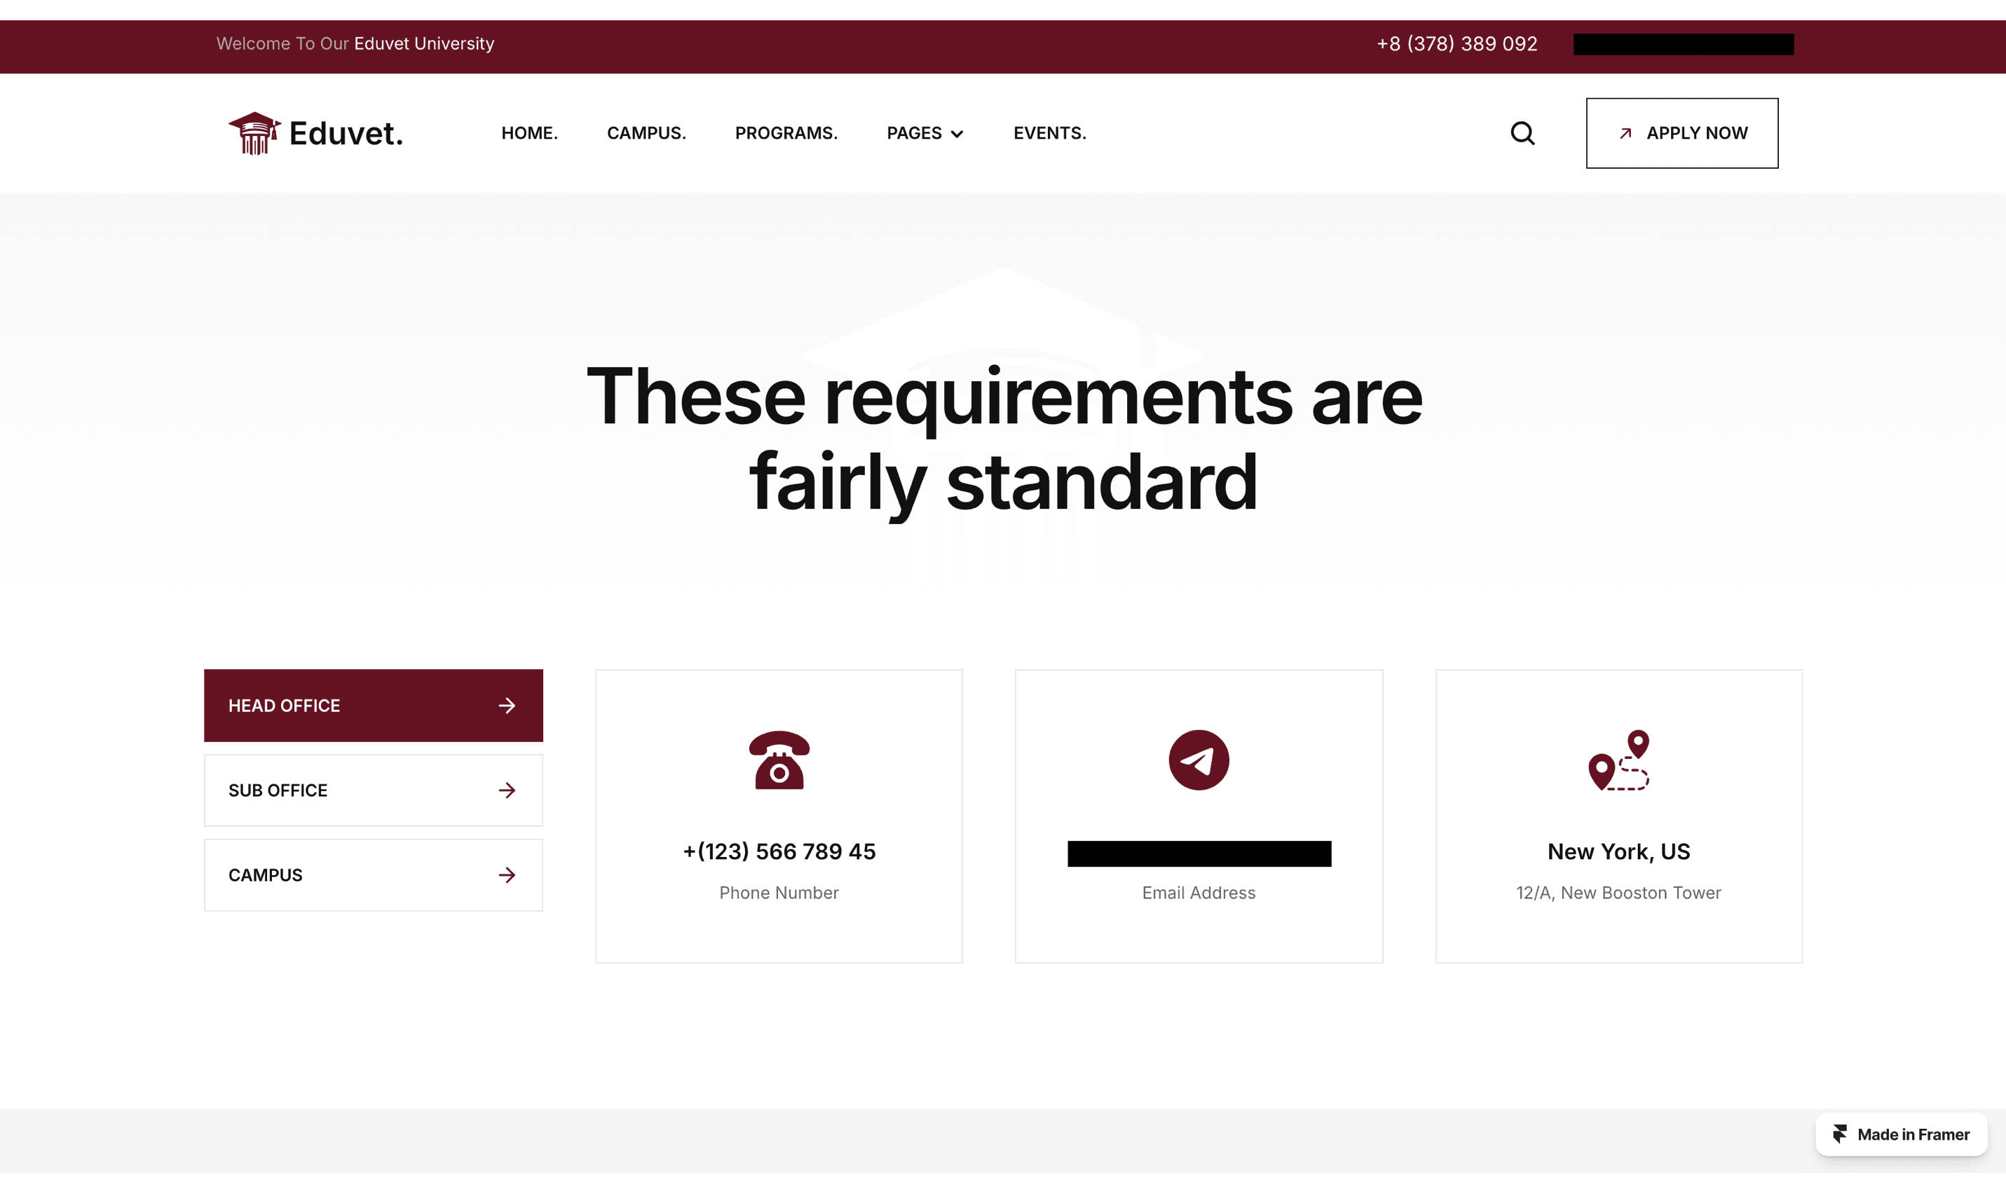Open the Events navigation link
The height and width of the screenshot is (1194, 2006).
(x=1049, y=132)
